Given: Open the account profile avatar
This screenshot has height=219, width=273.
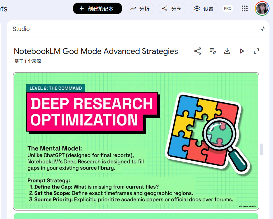Looking at the screenshot, I should click(262, 8).
